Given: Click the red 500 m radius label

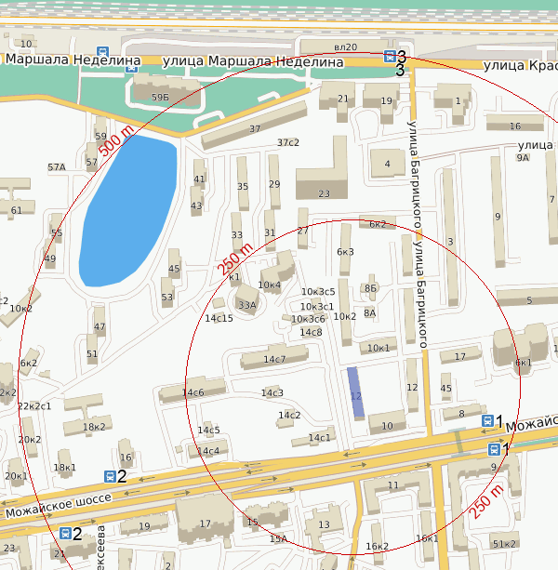Looking at the screenshot, I should coord(117,139).
